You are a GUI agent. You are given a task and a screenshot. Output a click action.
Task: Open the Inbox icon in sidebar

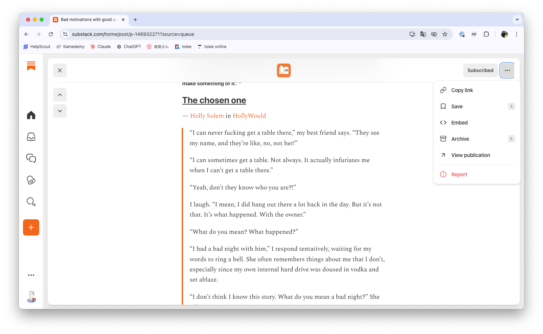click(x=31, y=137)
